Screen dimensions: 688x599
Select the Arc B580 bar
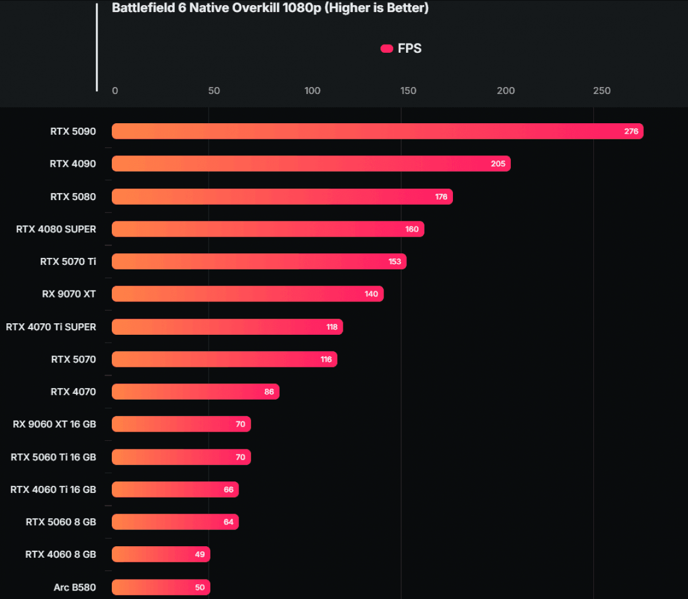[x=161, y=587]
